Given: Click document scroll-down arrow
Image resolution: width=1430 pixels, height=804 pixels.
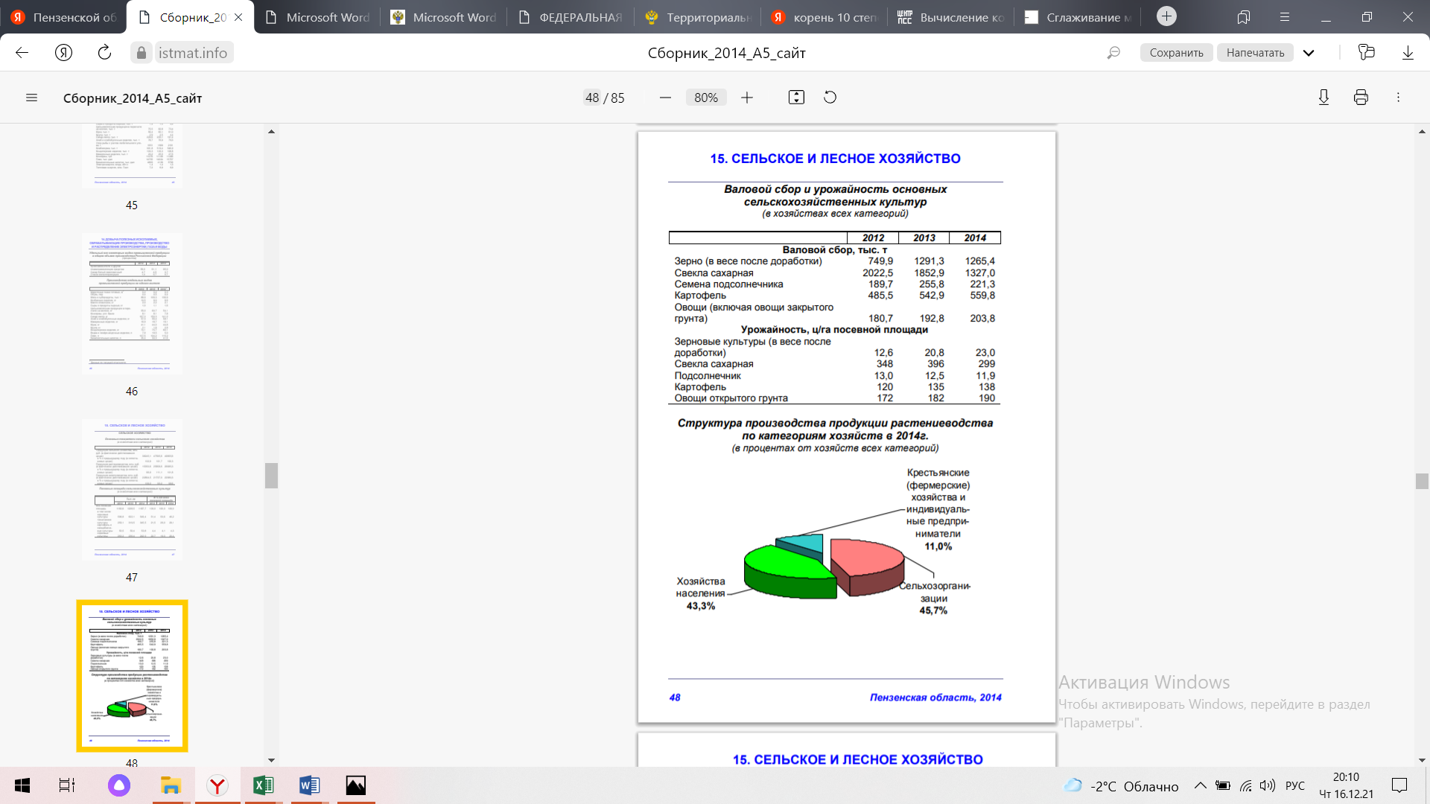Looking at the screenshot, I should click(1422, 760).
